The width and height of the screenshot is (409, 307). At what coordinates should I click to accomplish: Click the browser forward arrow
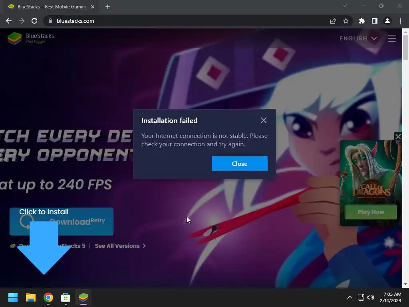point(22,21)
